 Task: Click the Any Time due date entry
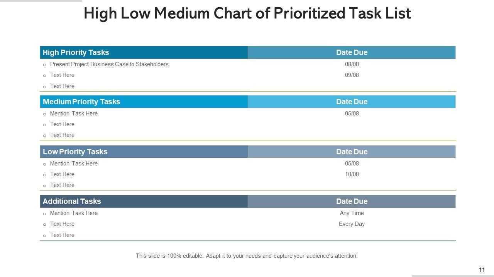click(x=352, y=213)
